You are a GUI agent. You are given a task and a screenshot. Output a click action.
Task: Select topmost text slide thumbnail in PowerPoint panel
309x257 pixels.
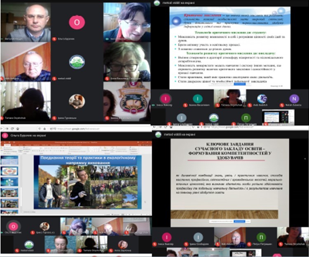click(x=9, y=160)
